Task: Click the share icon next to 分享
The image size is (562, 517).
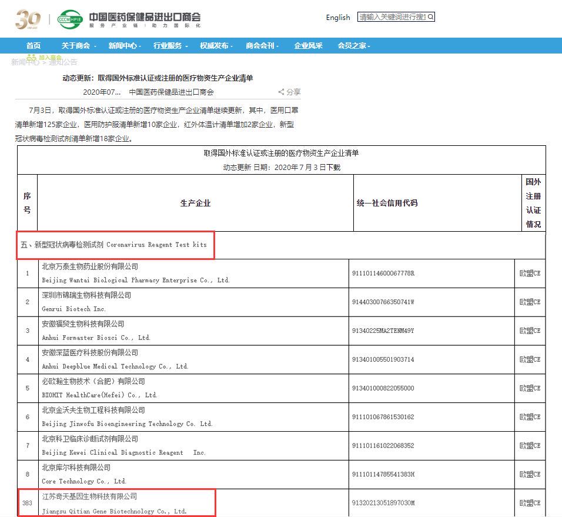Action: point(281,92)
